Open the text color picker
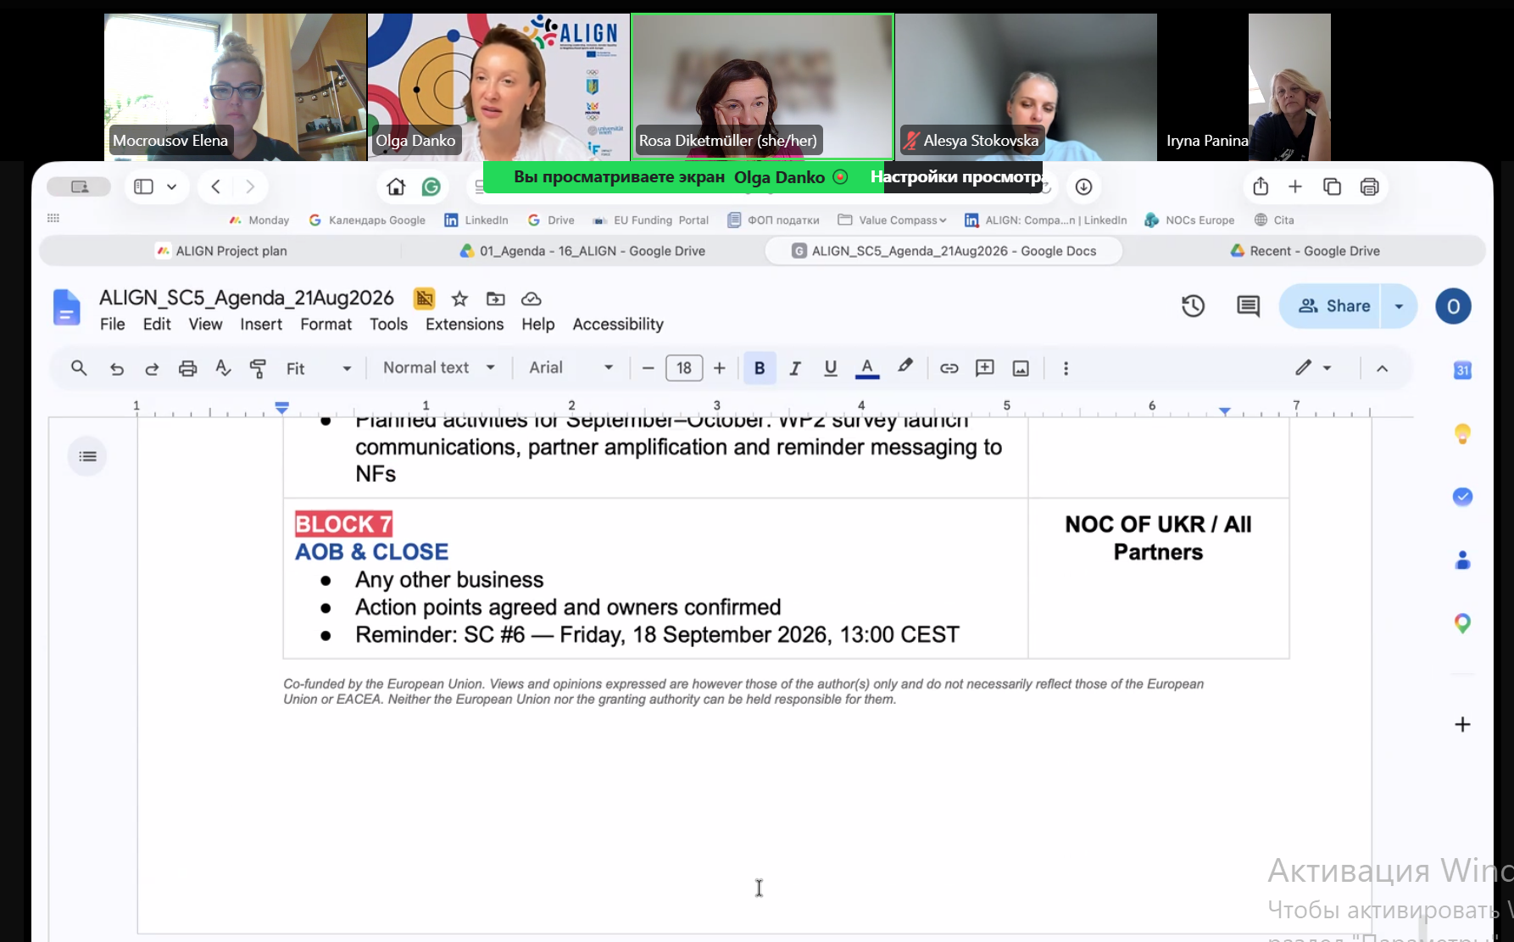This screenshot has height=942, width=1514. 867,368
